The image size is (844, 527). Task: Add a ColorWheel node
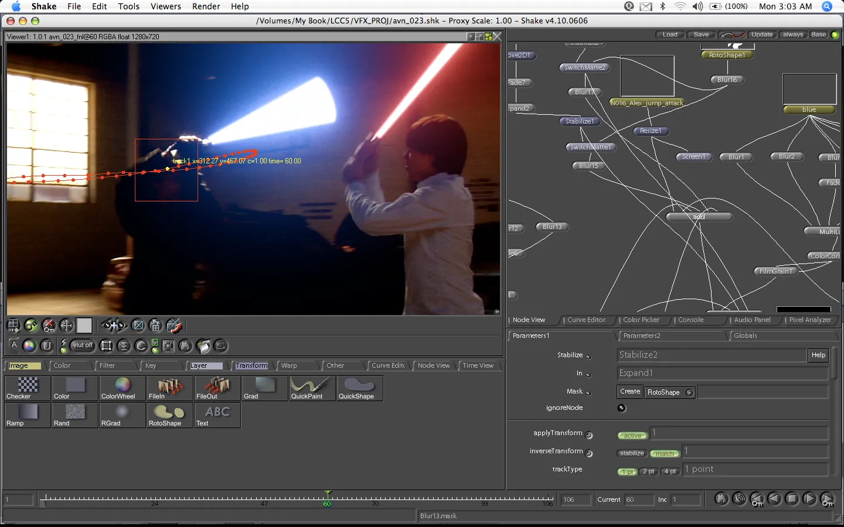pos(122,388)
